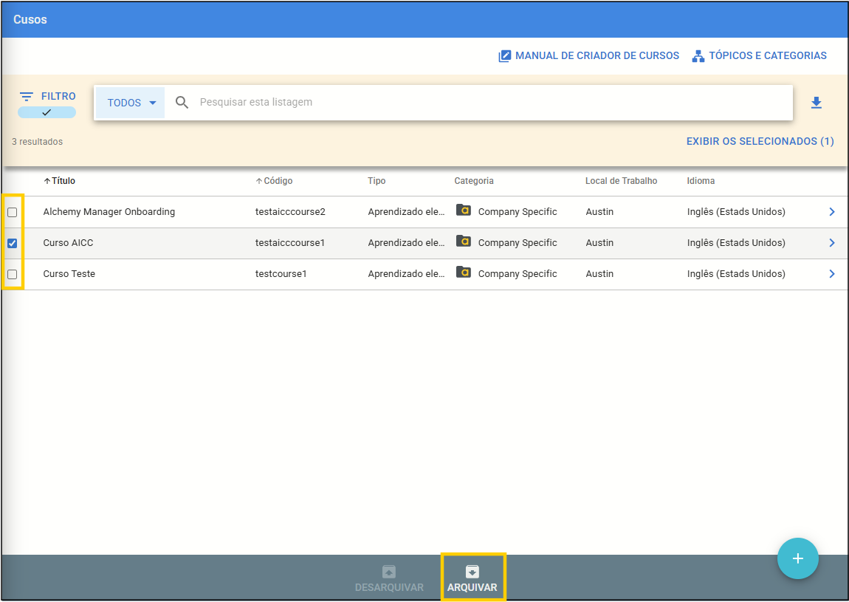Uncheck the Curso AICC checkbox
The height and width of the screenshot is (602, 849).
pyautogui.click(x=13, y=243)
